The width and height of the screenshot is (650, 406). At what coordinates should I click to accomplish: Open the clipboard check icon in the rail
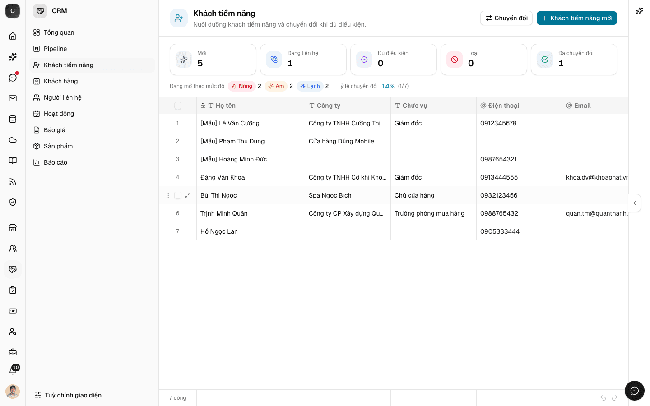coord(13,290)
